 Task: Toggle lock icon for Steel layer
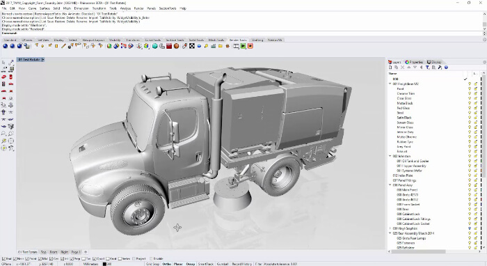point(475,113)
